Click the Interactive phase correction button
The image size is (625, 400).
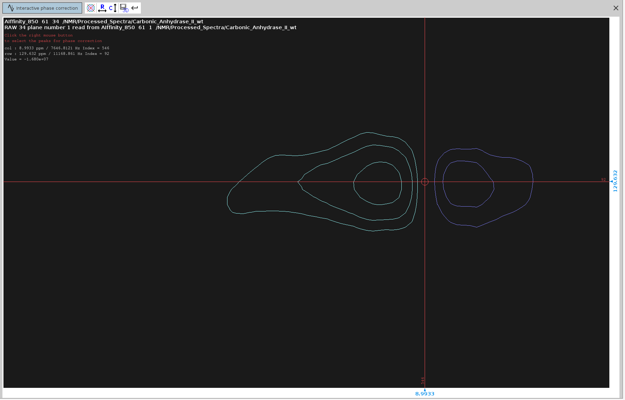(x=42, y=8)
